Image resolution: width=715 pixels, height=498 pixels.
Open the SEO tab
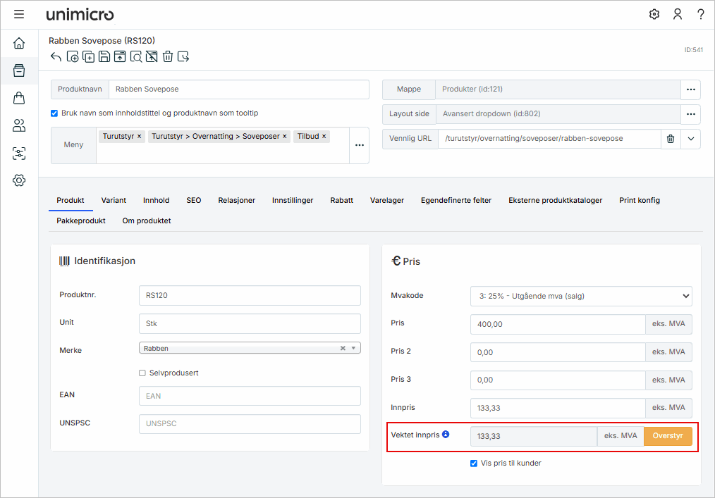tap(193, 201)
